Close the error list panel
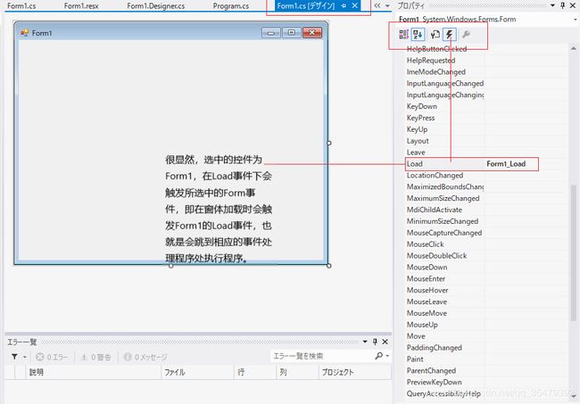This screenshot has height=404, width=580. (385, 342)
